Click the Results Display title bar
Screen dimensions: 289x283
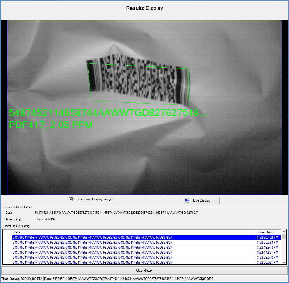tap(144, 8)
